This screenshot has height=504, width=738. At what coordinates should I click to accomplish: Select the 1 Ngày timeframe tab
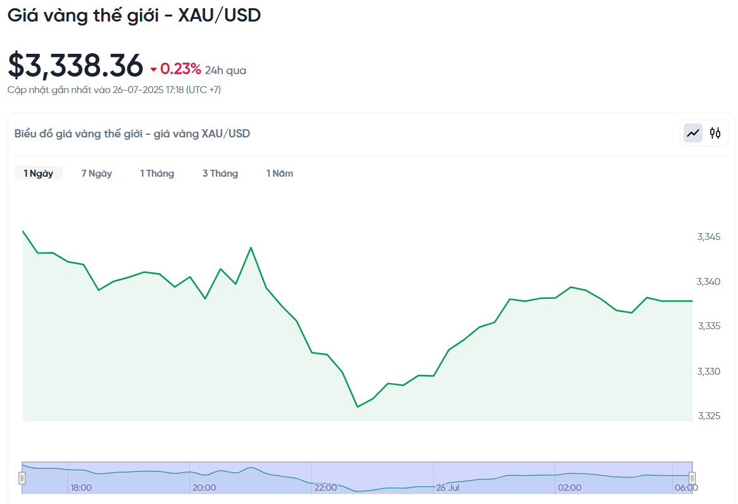pyautogui.click(x=39, y=173)
